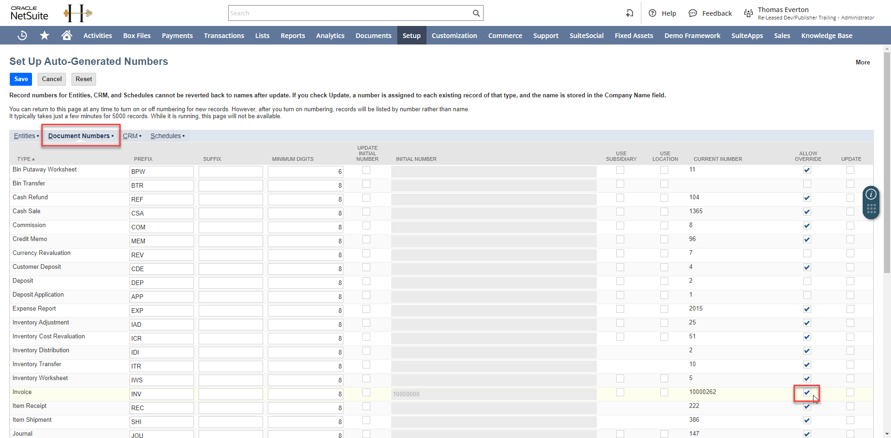
Task: Go to home page via Home icon
Action: point(66,35)
